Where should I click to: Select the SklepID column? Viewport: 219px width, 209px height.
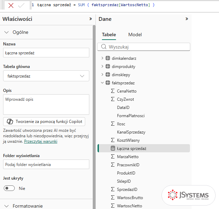124,181
